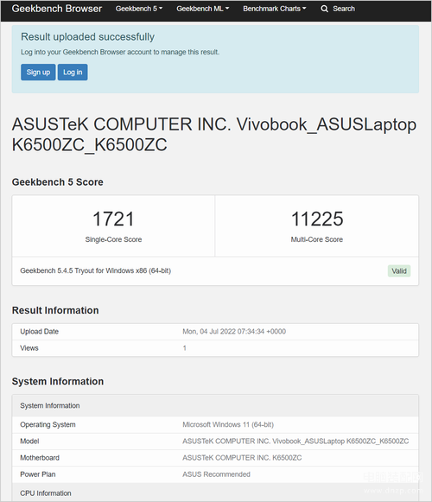This screenshot has width=432, height=502.
Task: Click the Valid status badge
Action: point(399,270)
